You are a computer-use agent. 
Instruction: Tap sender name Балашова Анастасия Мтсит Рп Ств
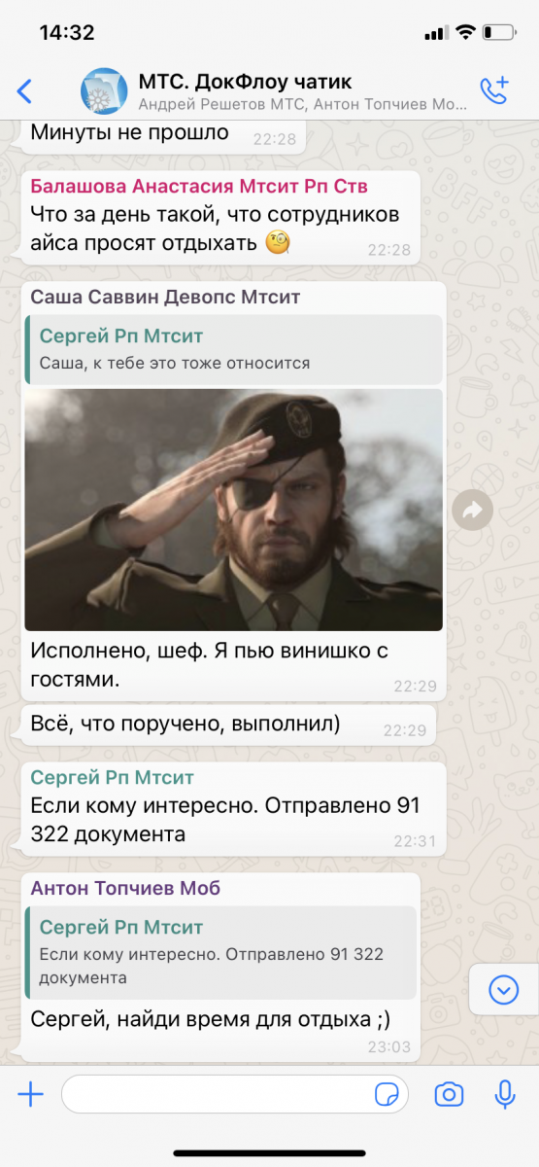(x=199, y=186)
